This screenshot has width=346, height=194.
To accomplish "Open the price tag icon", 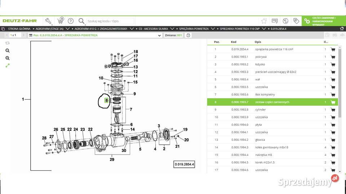I will [296, 21].
